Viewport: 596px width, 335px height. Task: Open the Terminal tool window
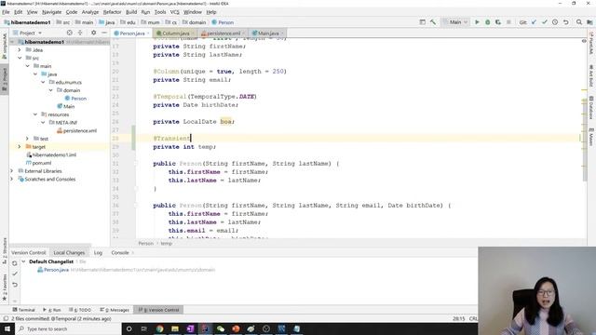coord(23,310)
